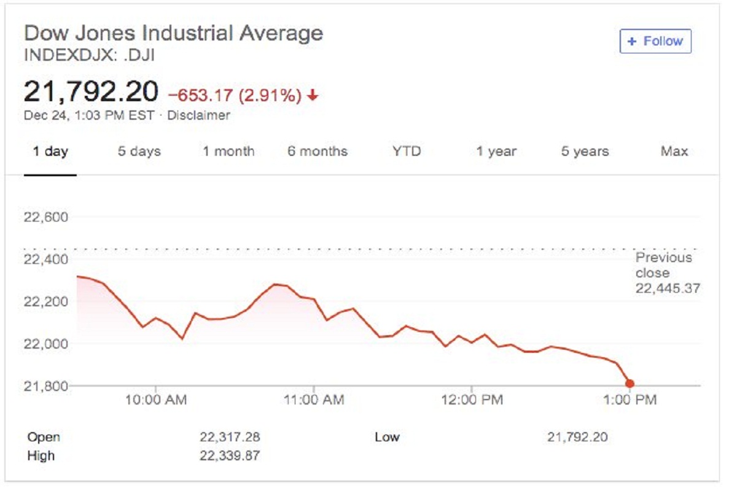Click the plus icon in Follow

[632, 42]
